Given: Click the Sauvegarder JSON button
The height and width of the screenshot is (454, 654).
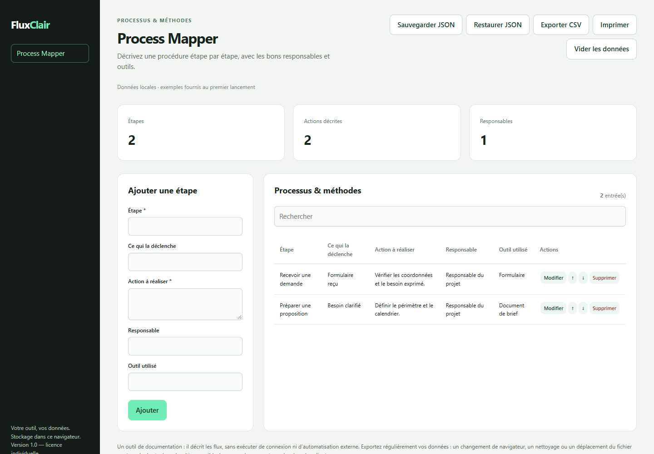Looking at the screenshot, I should (426, 25).
